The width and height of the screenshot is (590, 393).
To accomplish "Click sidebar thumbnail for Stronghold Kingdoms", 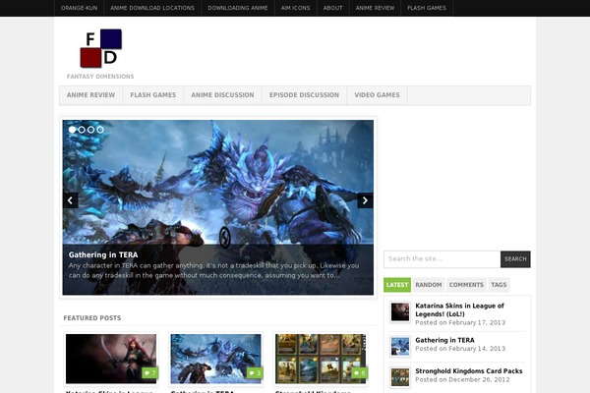I will tap(400, 377).
